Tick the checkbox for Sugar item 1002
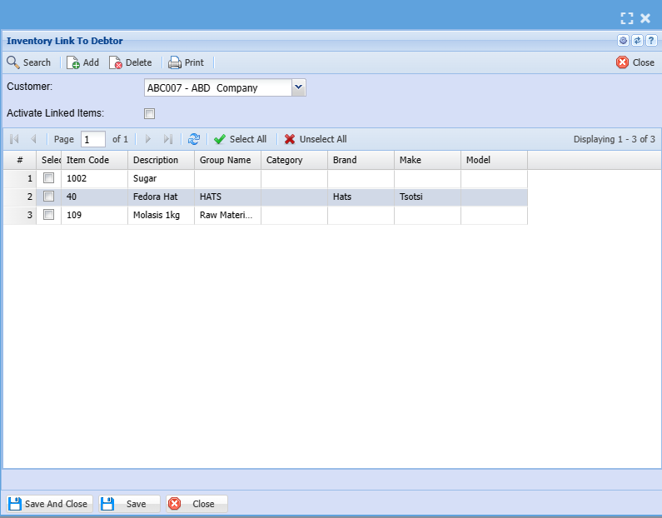 [49, 178]
